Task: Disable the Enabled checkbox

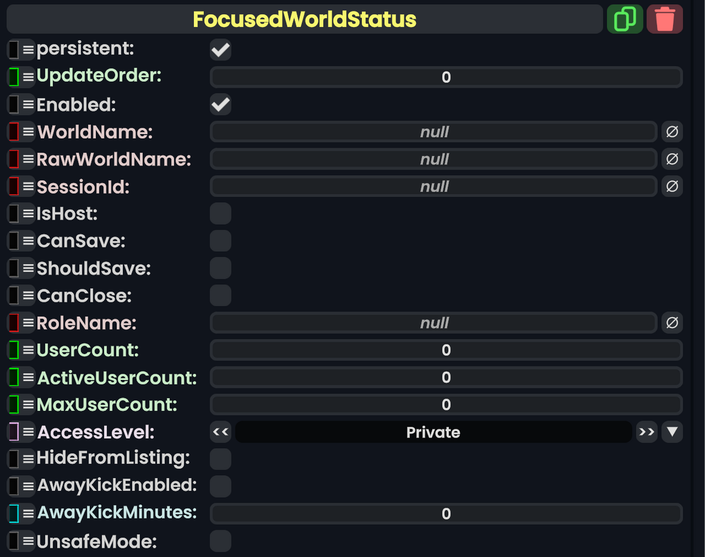Action: point(220,104)
